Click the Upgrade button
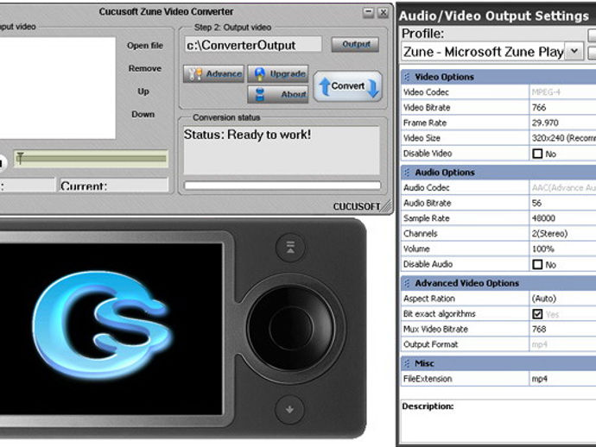The image size is (596, 447). click(x=278, y=73)
